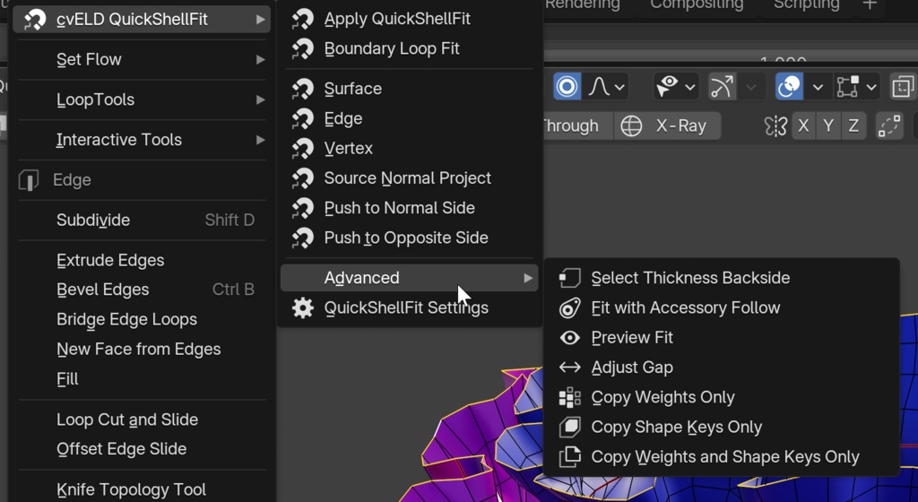Click the Vertex fit icon
Screen dimensions: 918x502
(303, 148)
